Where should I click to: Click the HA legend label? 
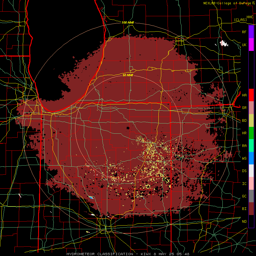click(244, 95)
